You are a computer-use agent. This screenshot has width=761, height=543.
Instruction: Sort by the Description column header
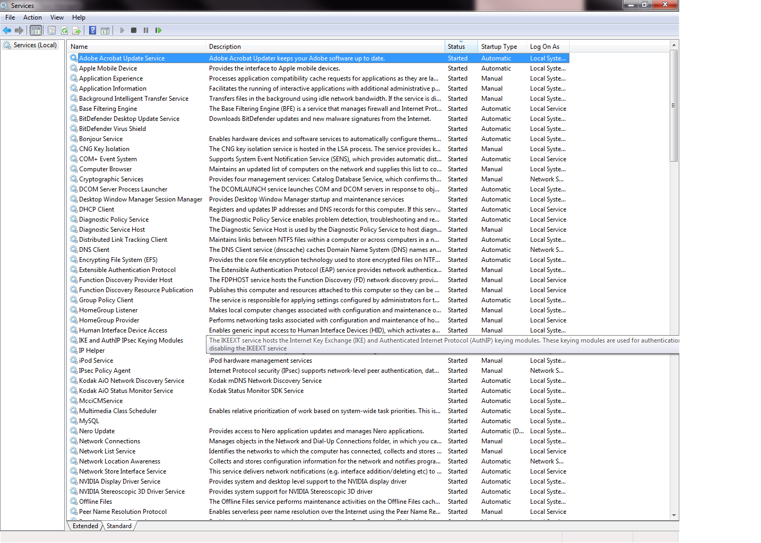[325, 47]
